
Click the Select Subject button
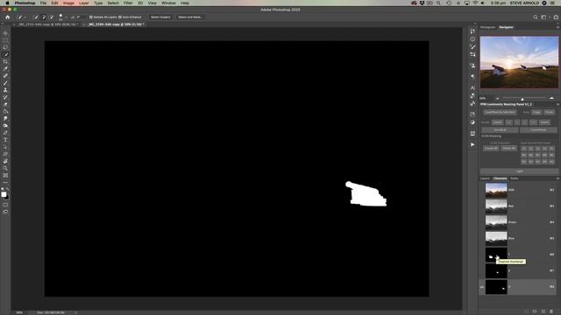point(160,17)
